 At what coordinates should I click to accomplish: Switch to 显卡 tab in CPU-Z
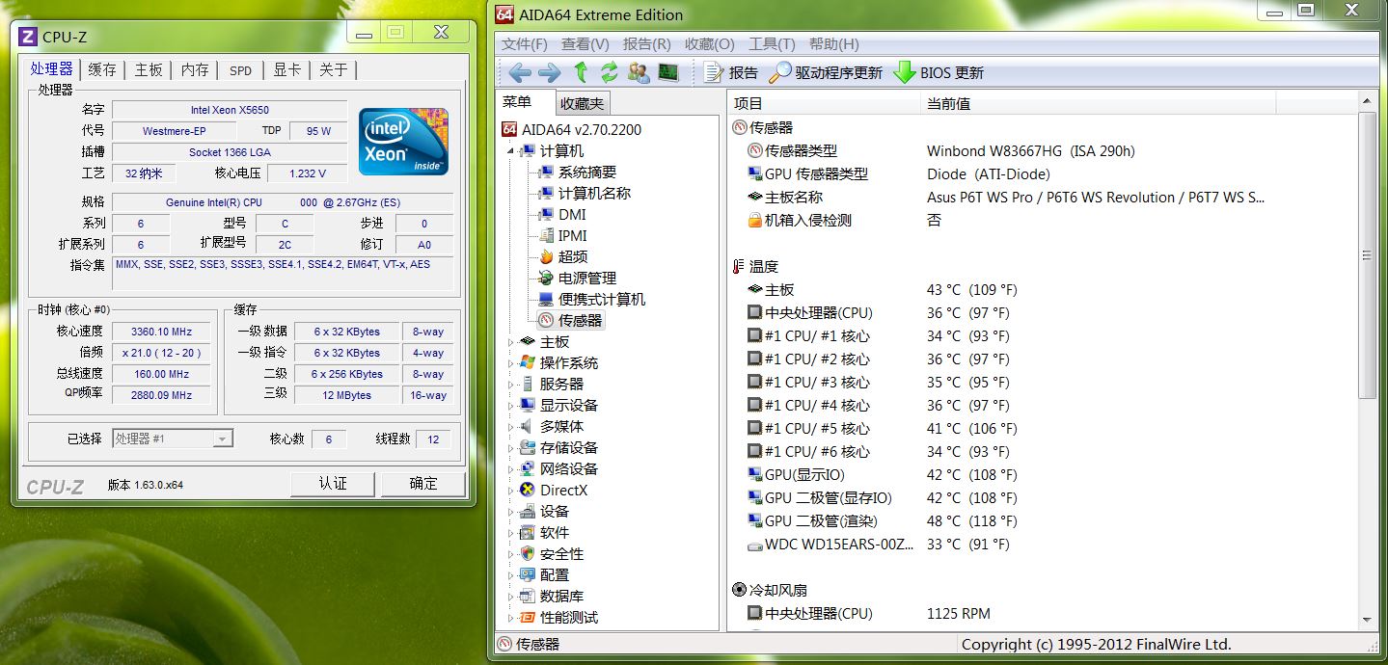287,69
